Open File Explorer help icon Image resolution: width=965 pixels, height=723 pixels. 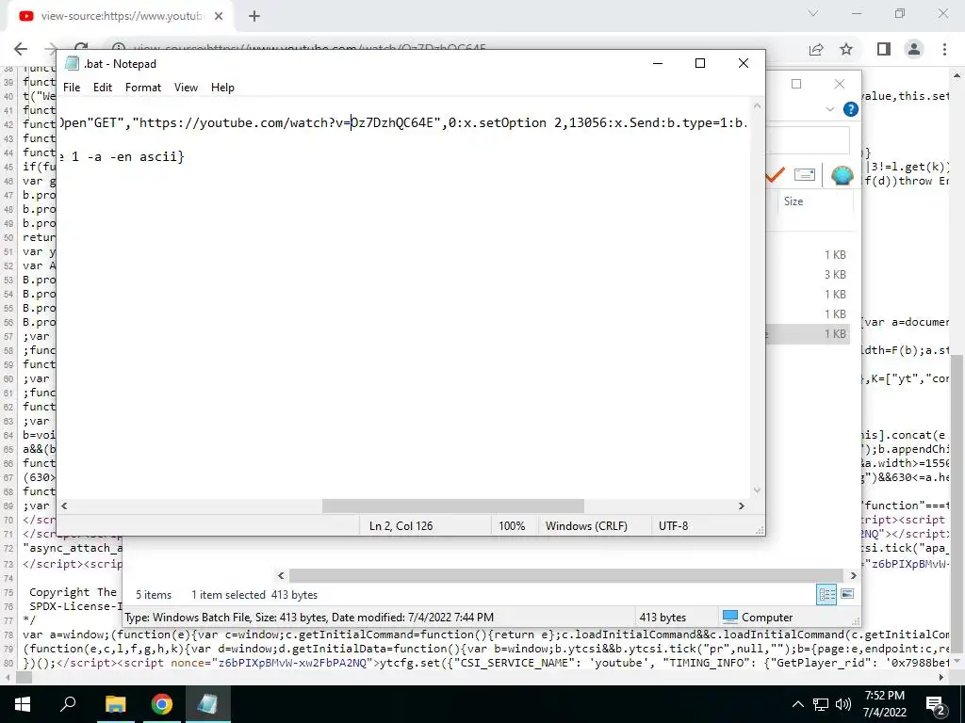[x=851, y=109]
